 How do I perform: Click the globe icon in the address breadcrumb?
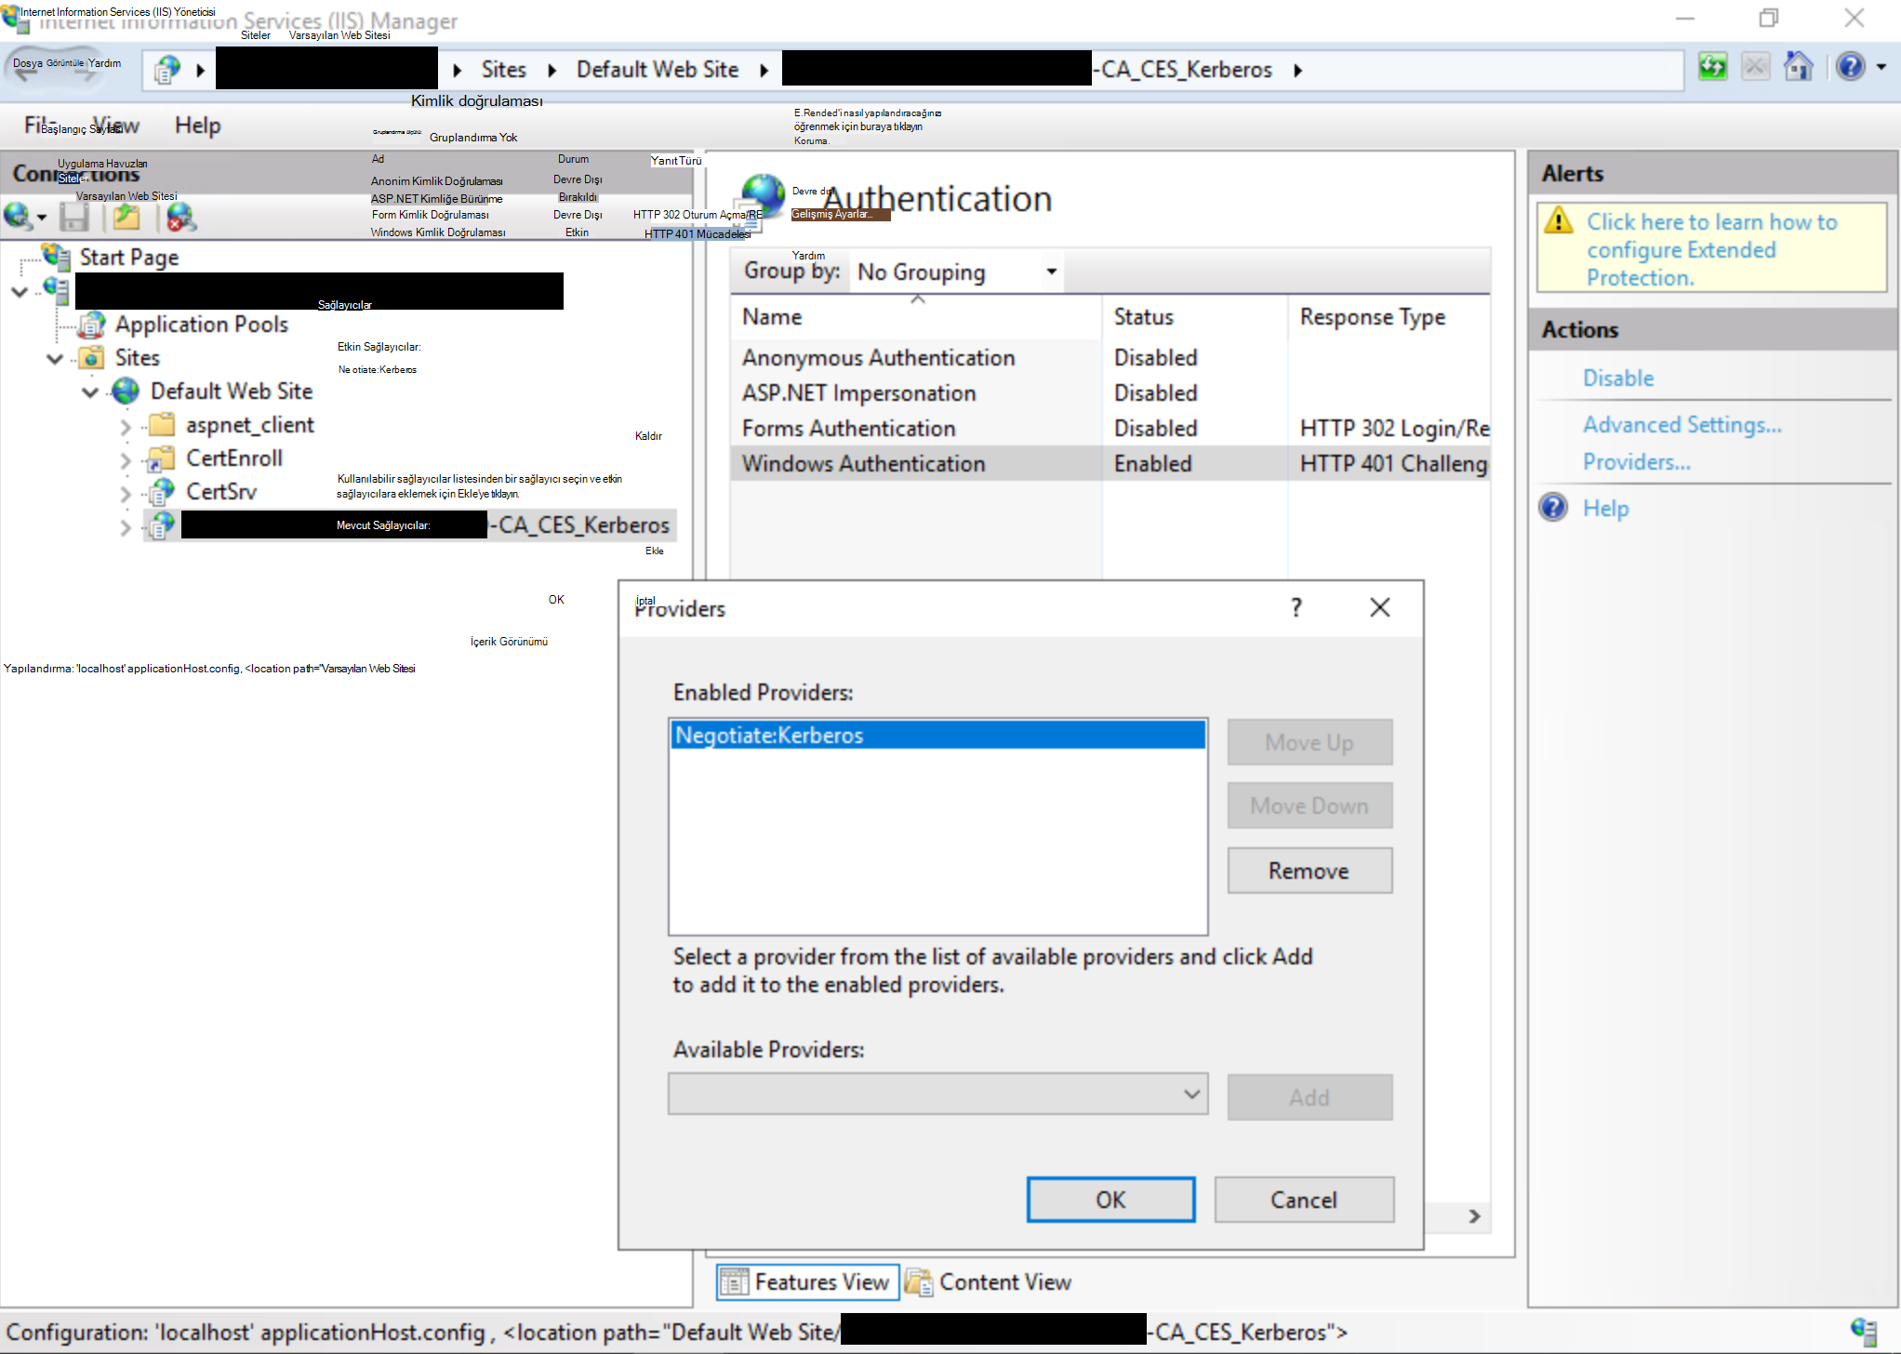167,70
